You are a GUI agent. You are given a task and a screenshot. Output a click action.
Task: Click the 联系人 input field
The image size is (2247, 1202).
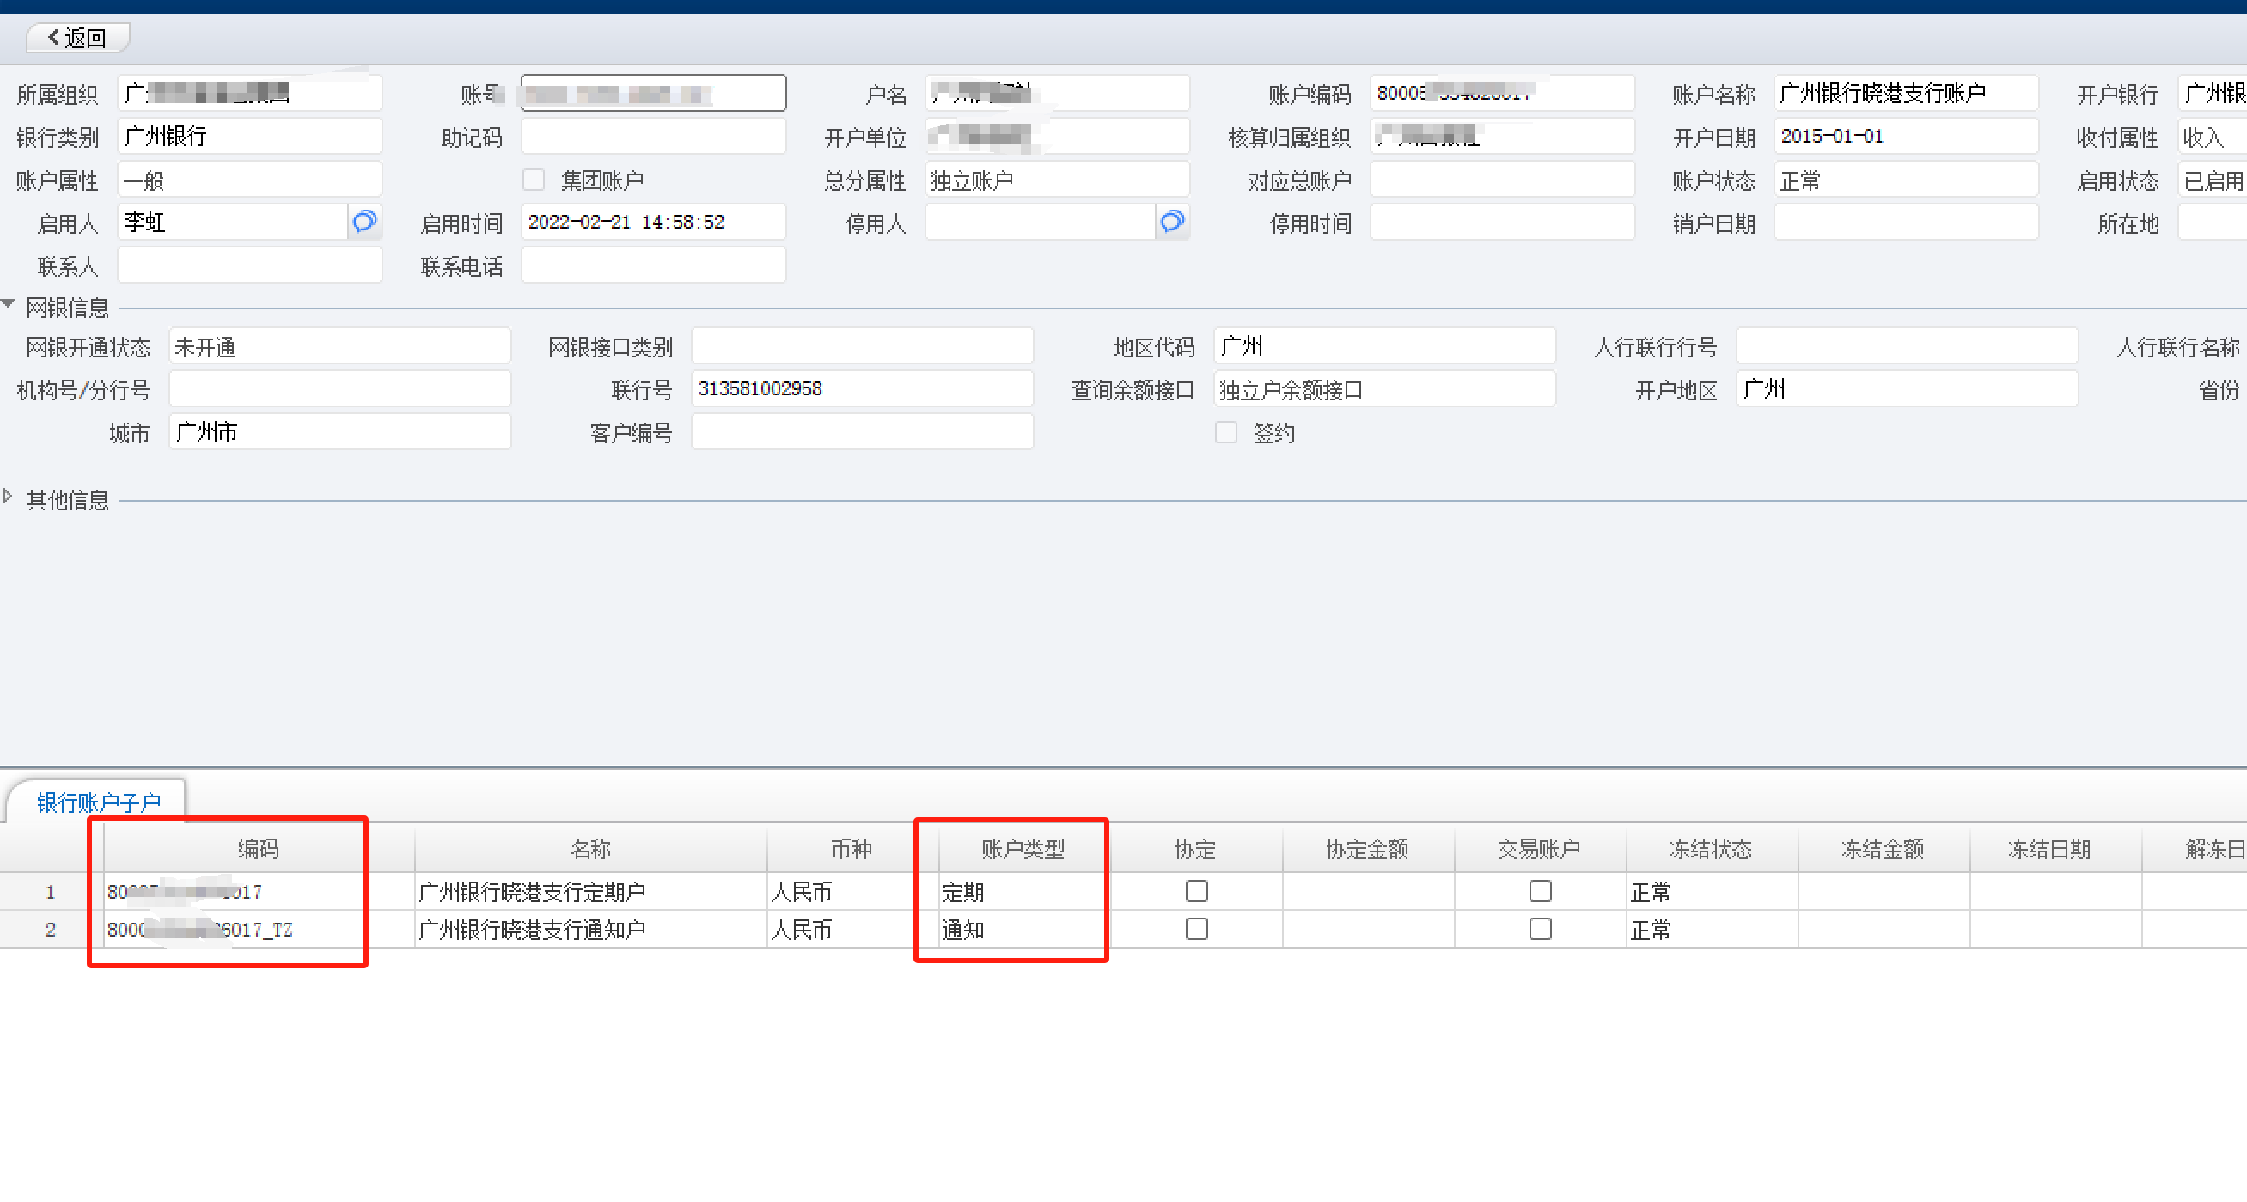pos(249,265)
